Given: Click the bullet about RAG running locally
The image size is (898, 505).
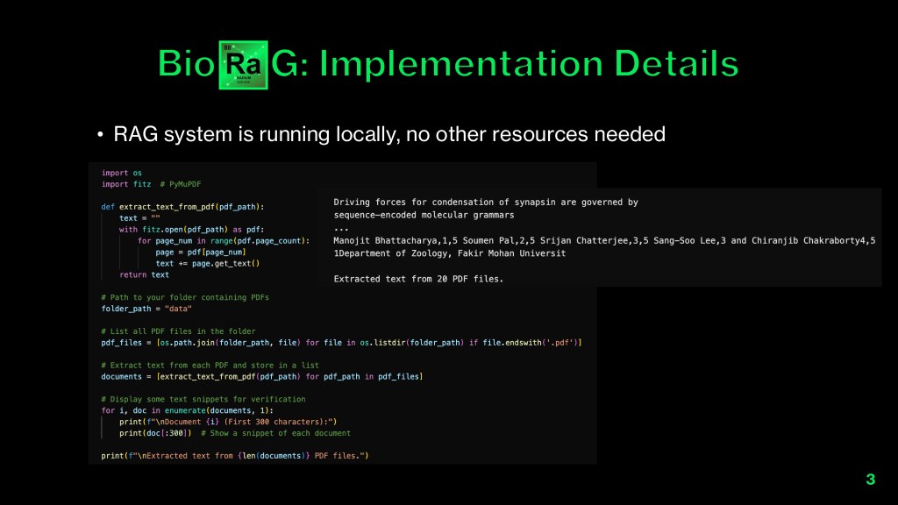Looking at the screenshot, I should click(x=388, y=134).
